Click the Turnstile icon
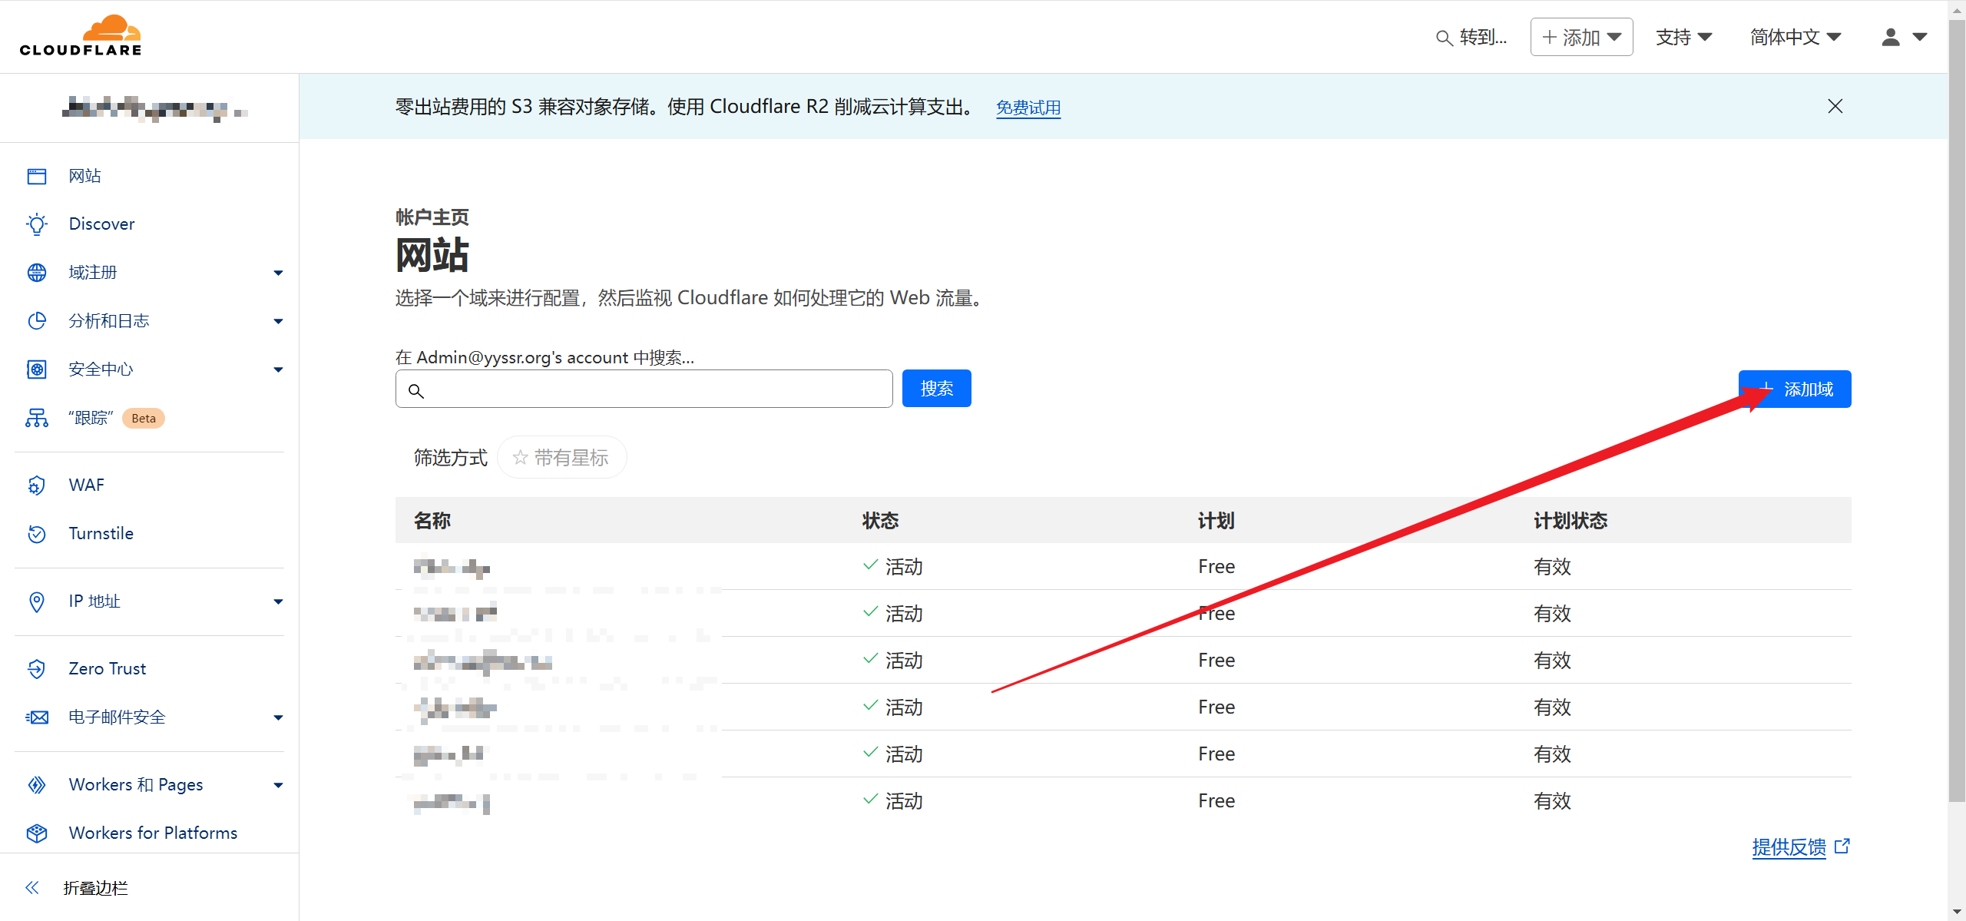The height and width of the screenshot is (921, 1966). pyautogui.click(x=37, y=534)
